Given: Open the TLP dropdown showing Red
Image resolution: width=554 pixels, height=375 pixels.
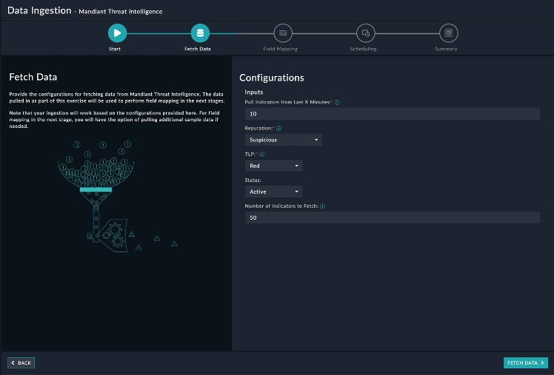Looking at the screenshot, I should [273, 166].
